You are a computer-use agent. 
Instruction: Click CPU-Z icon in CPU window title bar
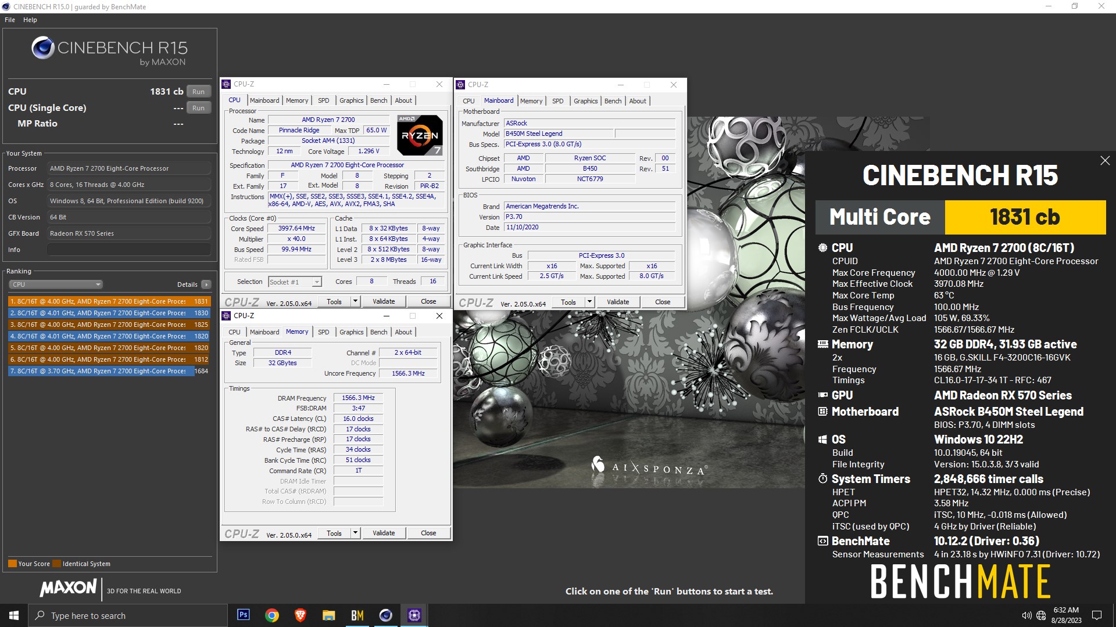227,84
